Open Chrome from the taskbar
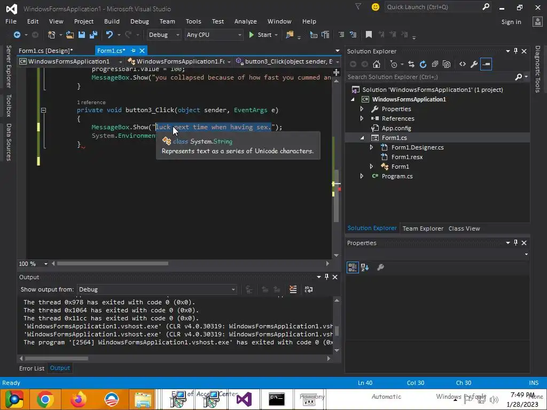 click(45, 399)
